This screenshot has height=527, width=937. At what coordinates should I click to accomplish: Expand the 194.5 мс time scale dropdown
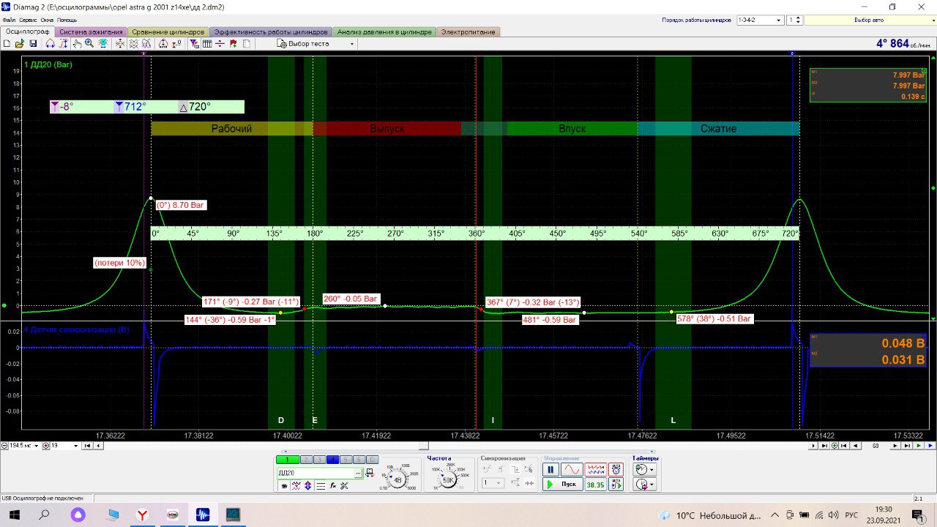coord(37,446)
